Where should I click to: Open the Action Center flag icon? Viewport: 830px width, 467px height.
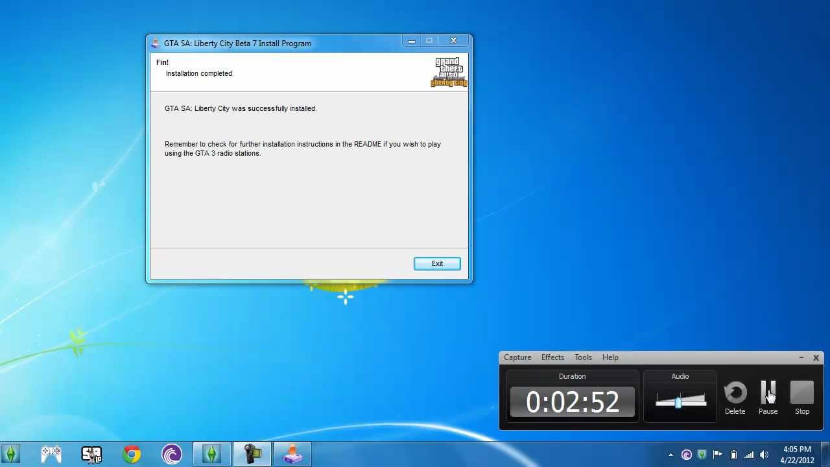coord(718,455)
